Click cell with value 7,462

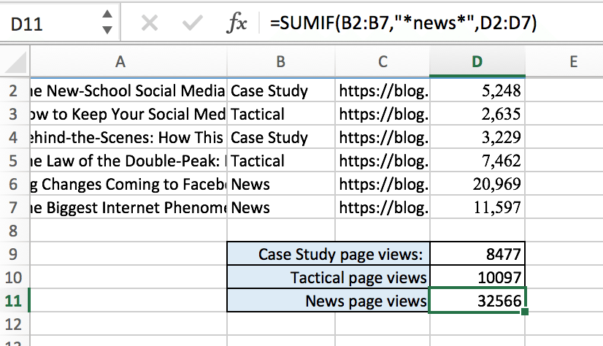(477, 161)
